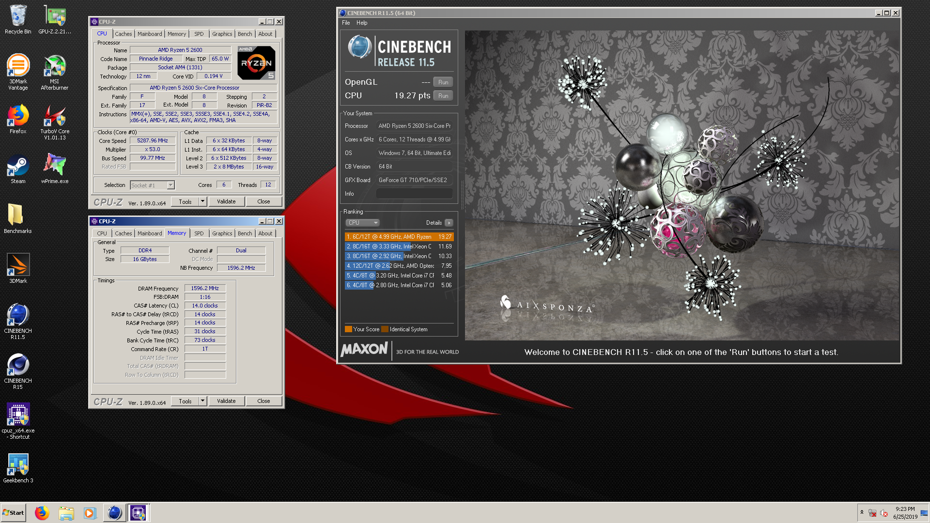Screen dimensions: 930x523
Task: Click the network icon in the system tray
Action: [x=872, y=513]
